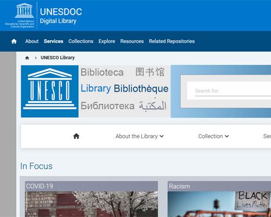Open the Collections menu

(x=81, y=41)
